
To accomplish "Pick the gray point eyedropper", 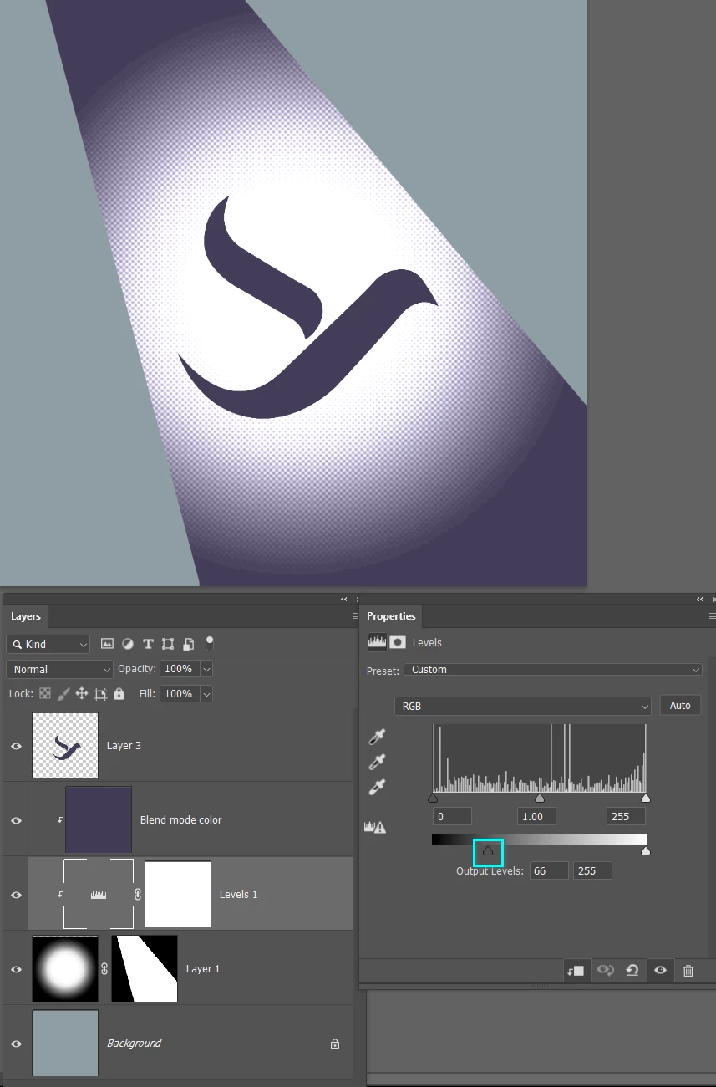I will (377, 762).
